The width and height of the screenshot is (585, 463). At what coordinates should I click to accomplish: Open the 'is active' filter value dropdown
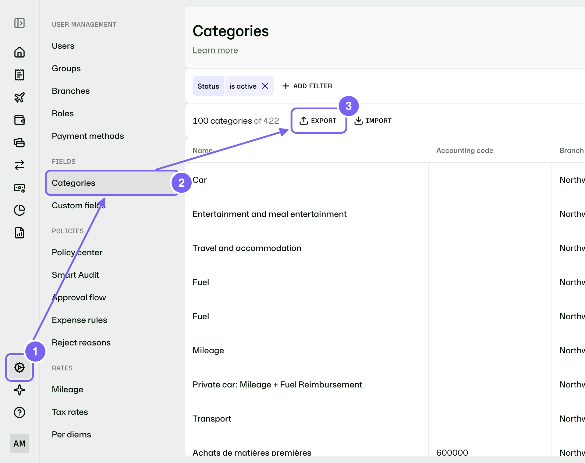[243, 86]
